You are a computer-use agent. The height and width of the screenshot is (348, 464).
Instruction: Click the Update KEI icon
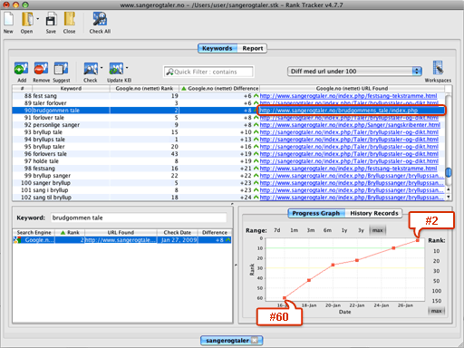(x=116, y=69)
